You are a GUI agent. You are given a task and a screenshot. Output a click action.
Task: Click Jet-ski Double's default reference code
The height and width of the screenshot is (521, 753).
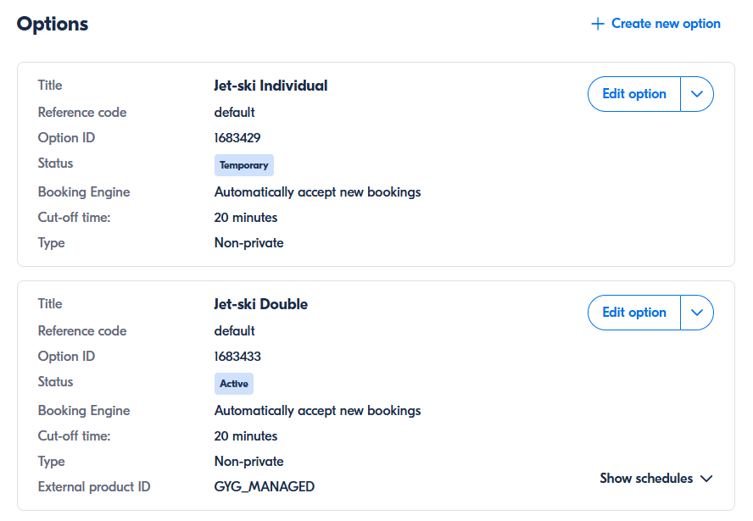pos(234,331)
